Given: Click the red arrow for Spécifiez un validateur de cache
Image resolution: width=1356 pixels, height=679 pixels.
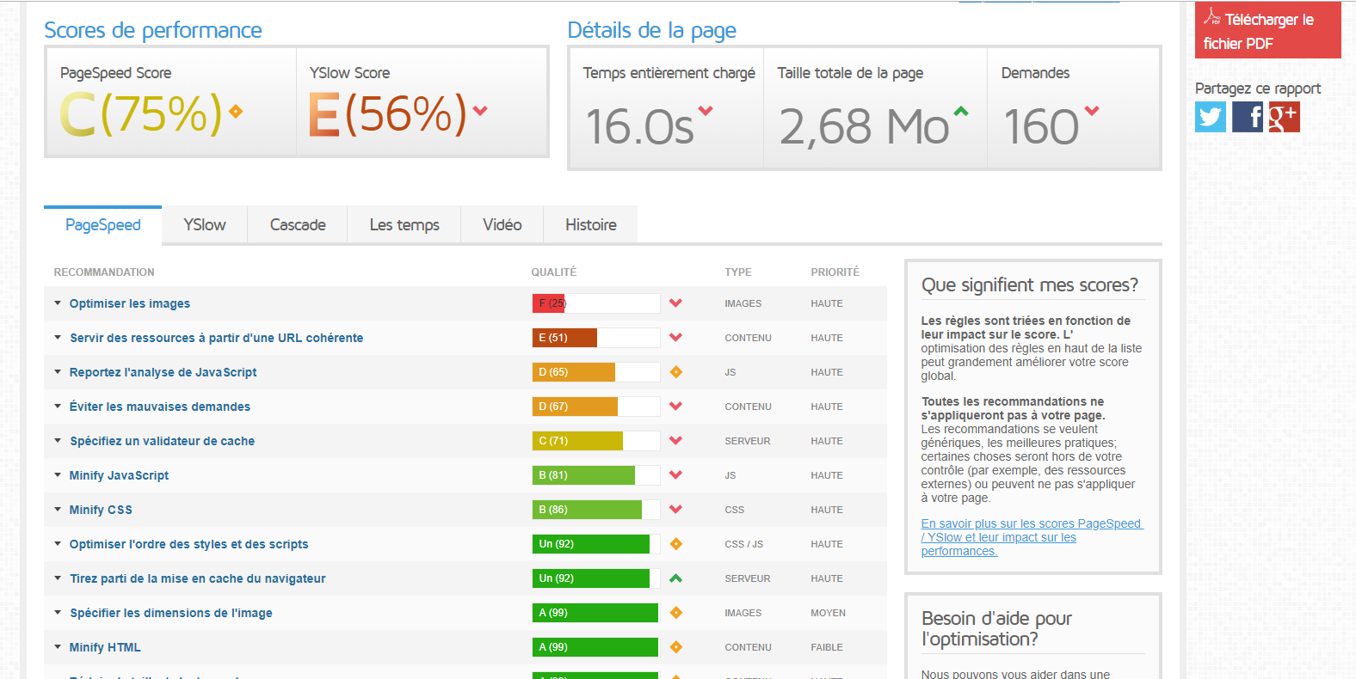Looking at the screenshot, I should coord(675,441).
